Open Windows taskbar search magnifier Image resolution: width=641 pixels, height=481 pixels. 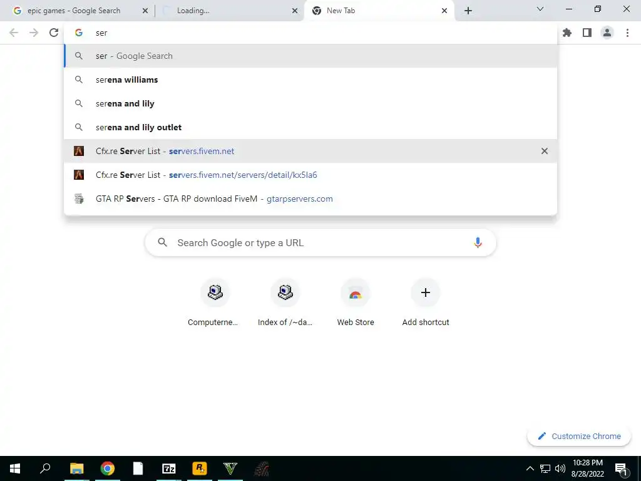(45, 468)
